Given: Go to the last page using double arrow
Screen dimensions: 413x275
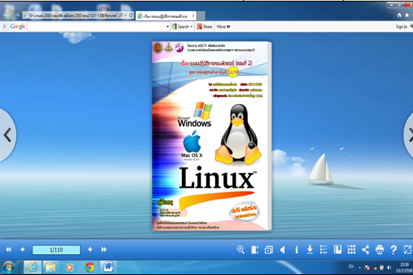Looking at the screenshot, I should [103, 249].
